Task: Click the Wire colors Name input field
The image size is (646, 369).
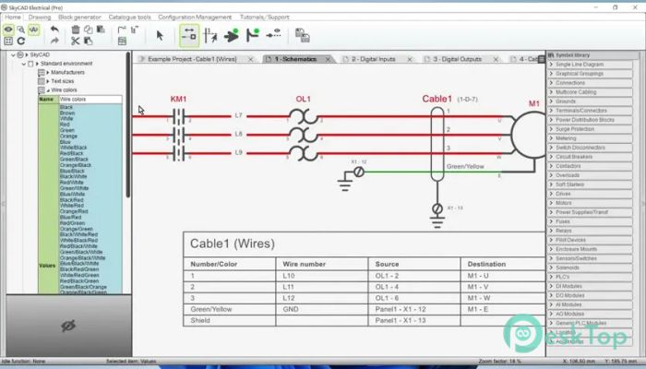Action: tap(90, 100)
